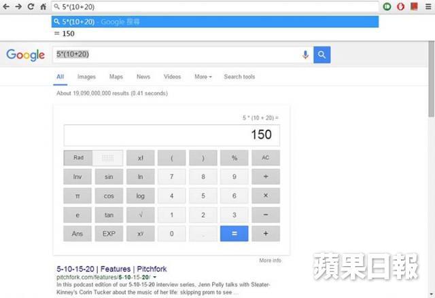The image size is (435, 298).
Task: Click the tan function key
Action: pyautogui.click(x=109, y=215)
